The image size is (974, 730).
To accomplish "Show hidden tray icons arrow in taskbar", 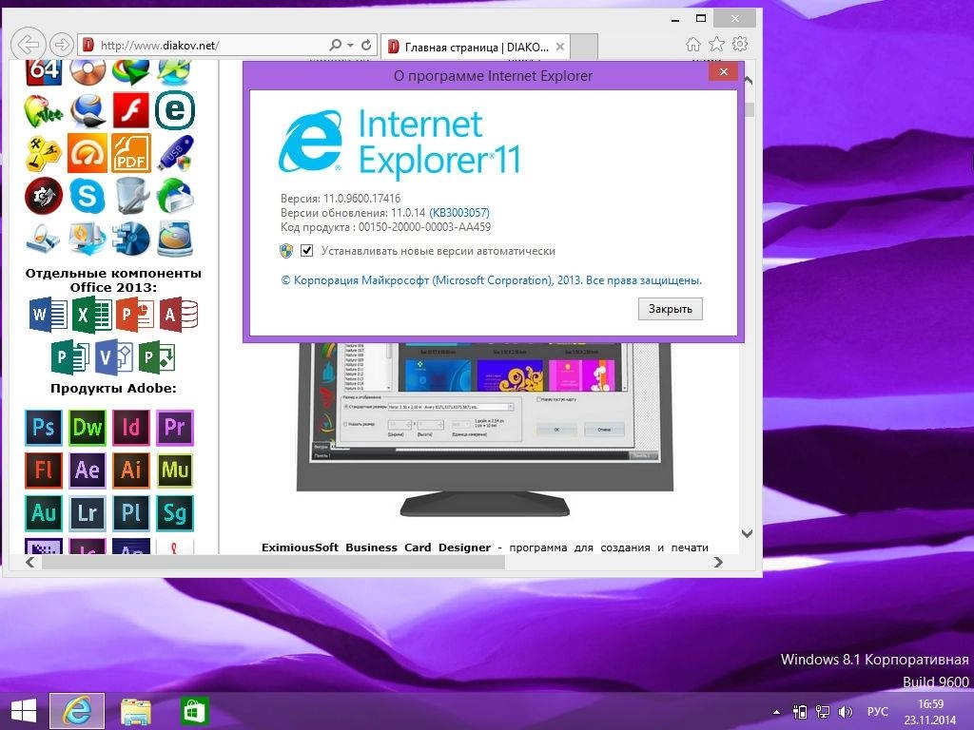I will (x=776, y=712).
